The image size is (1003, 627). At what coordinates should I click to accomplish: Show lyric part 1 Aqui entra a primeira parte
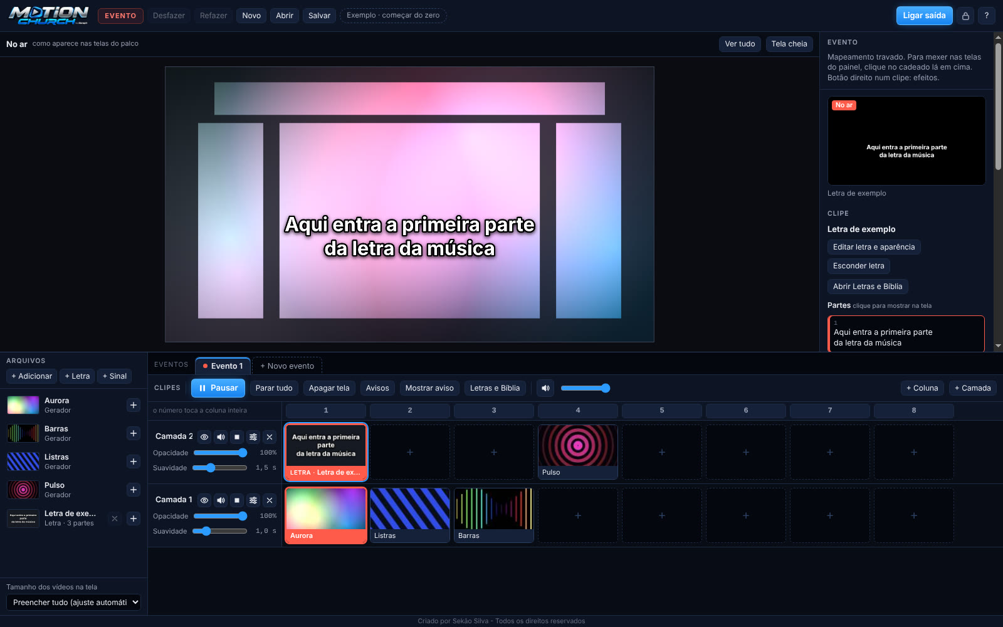(x=906, y=334)
